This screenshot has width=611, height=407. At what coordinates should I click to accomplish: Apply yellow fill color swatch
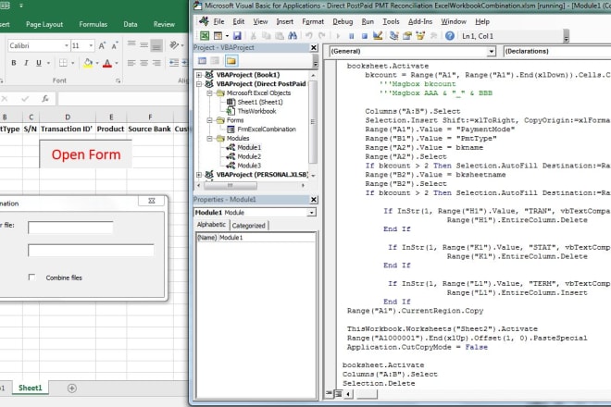pyautogui.click(x=88, y=63)
